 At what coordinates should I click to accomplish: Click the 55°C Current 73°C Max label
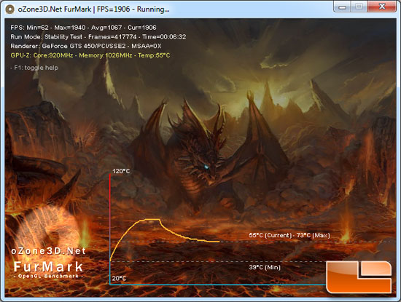289,235
